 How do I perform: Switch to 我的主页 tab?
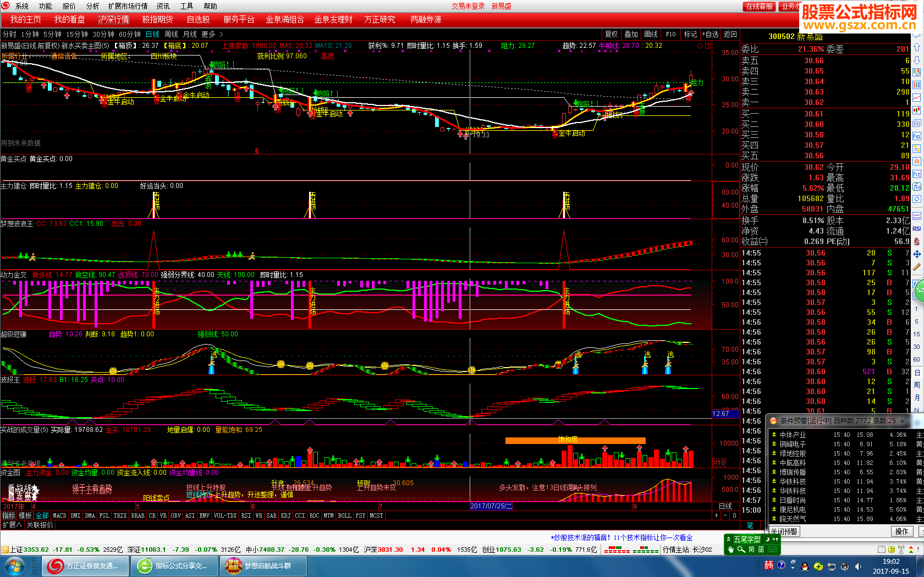25,19
